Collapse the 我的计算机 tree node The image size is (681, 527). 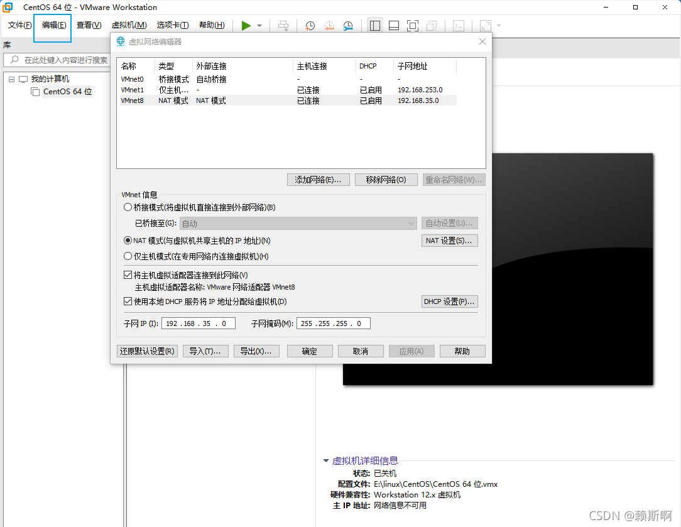click(x=12, y=79)
